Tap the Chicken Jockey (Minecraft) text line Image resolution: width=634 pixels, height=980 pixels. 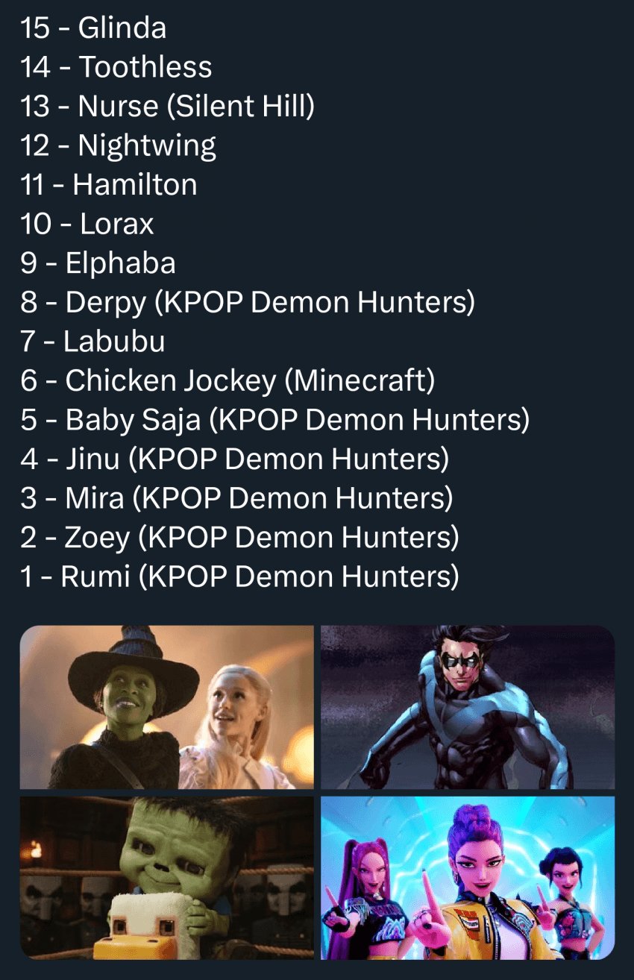click(x=227, y=381)
